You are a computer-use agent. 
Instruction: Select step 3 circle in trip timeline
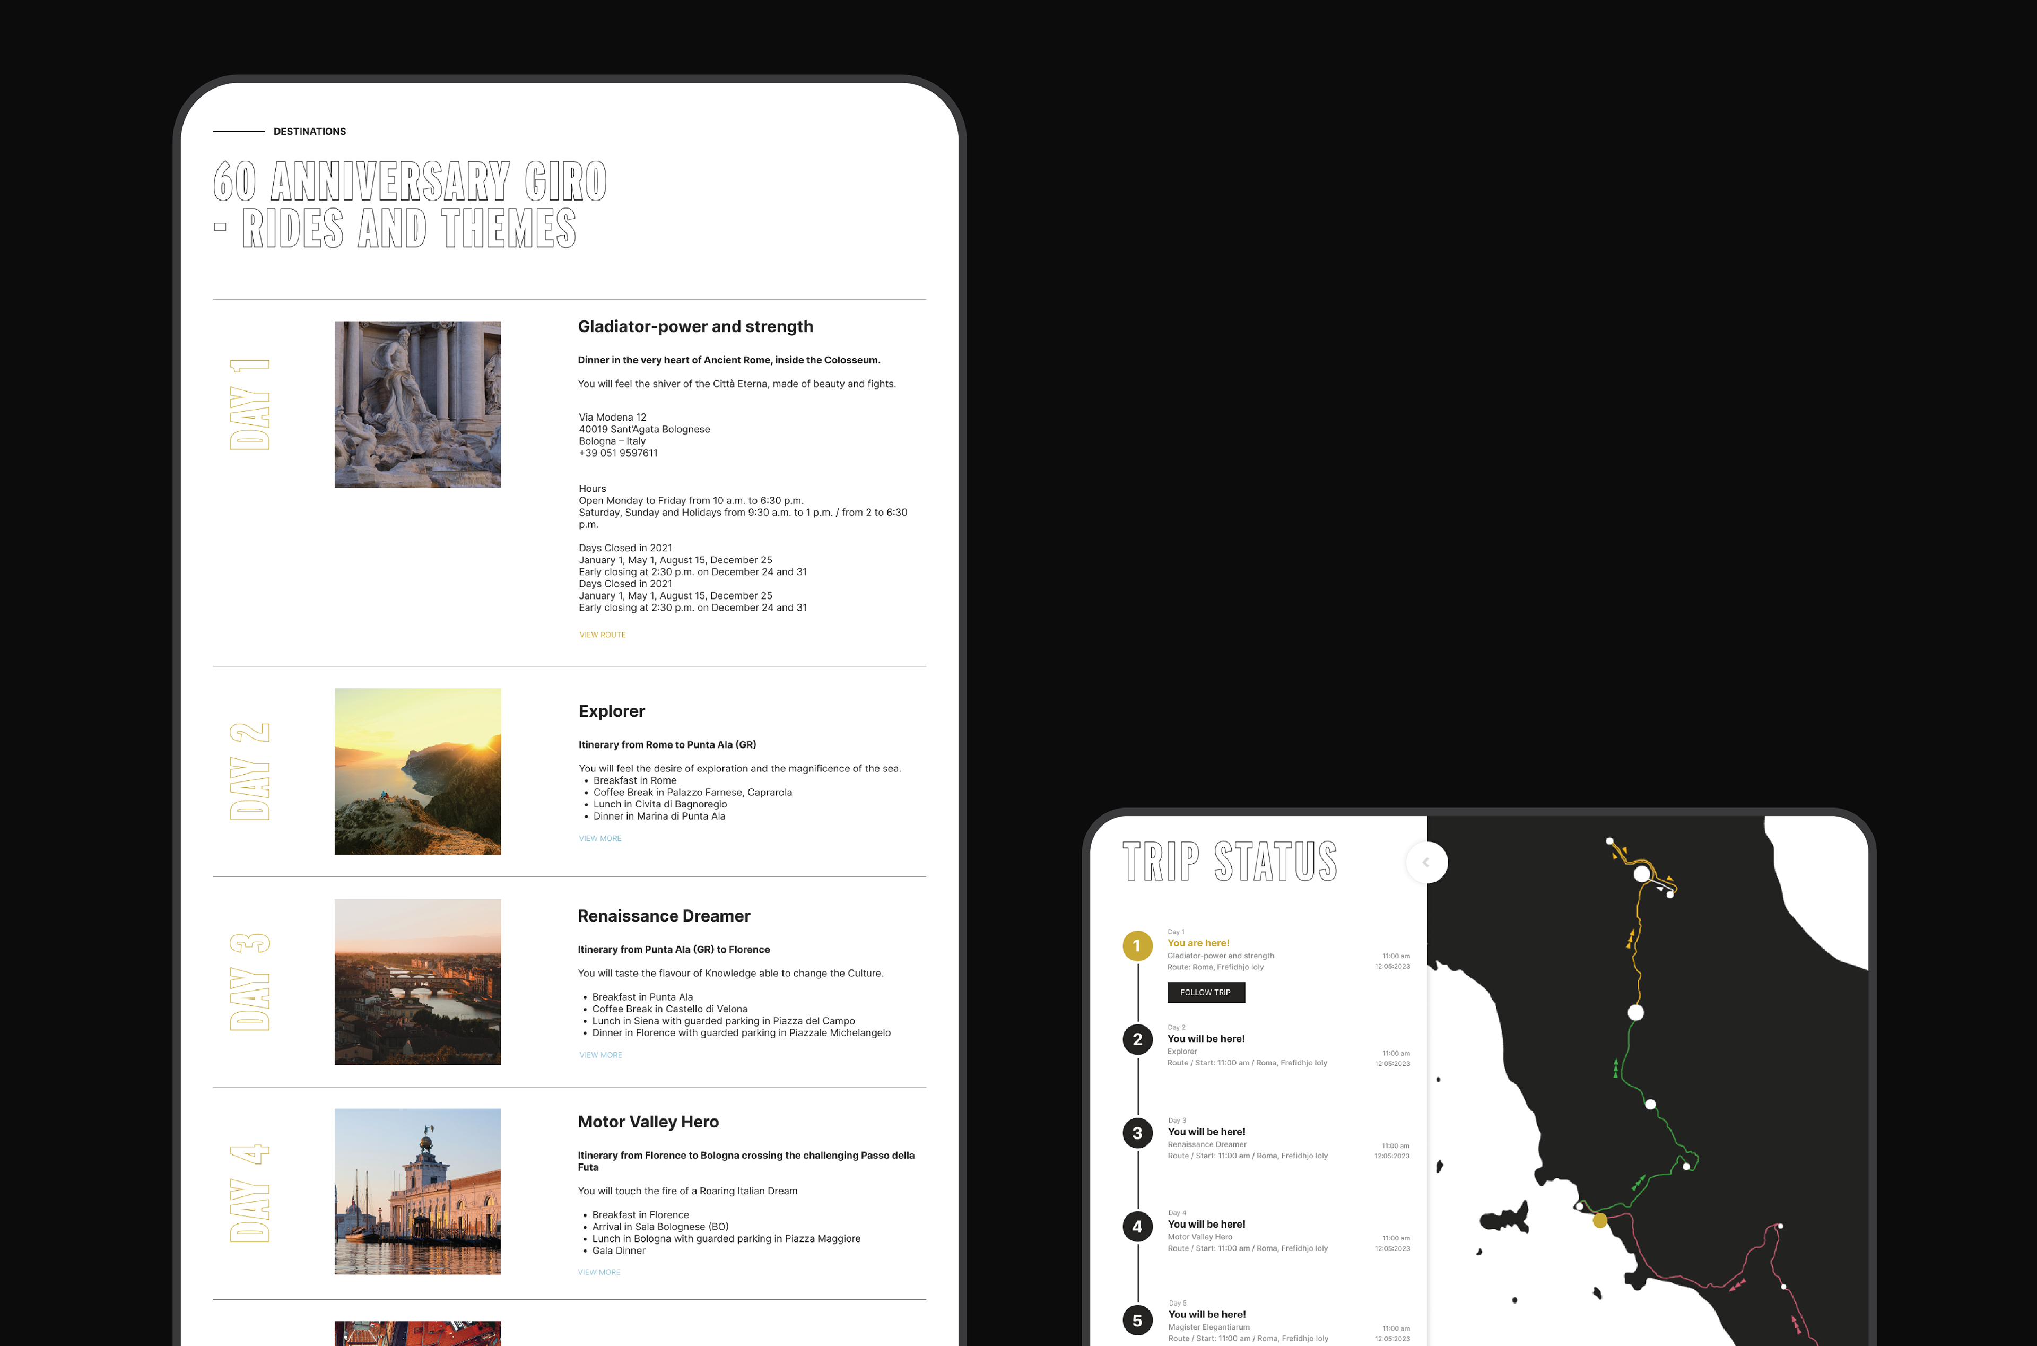[x=1137, y=1133]
